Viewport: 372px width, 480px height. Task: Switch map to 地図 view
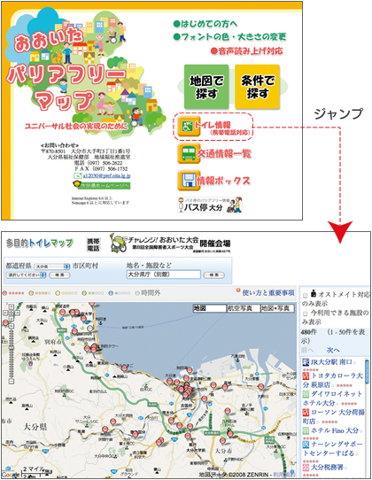[210, 308]
